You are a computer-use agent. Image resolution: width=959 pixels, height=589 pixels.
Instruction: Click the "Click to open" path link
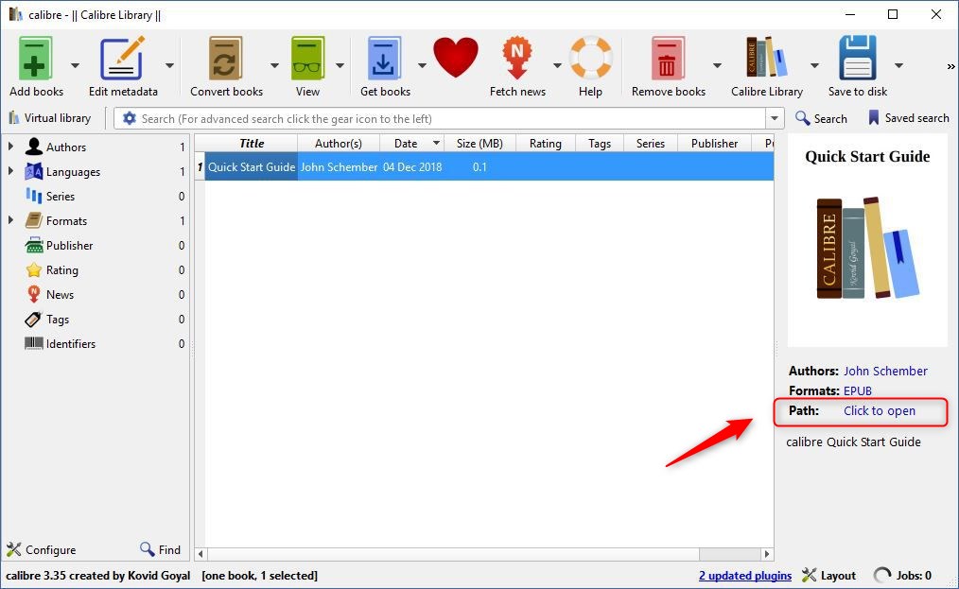(x=879, y=410)
